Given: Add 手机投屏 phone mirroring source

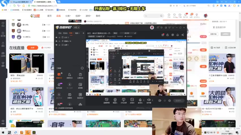Looking at the screenshot, I should [124, 101].
